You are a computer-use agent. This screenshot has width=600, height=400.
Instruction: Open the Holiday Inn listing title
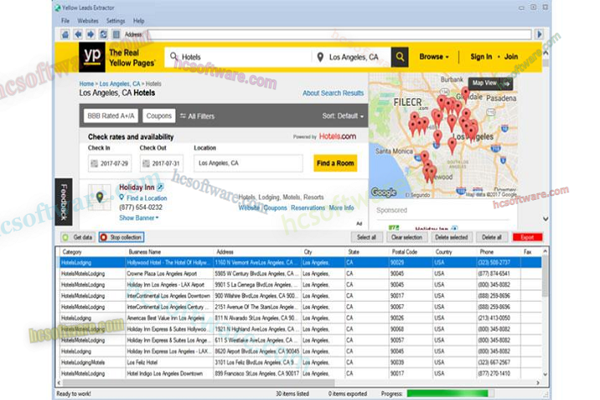tap(137, 187)
